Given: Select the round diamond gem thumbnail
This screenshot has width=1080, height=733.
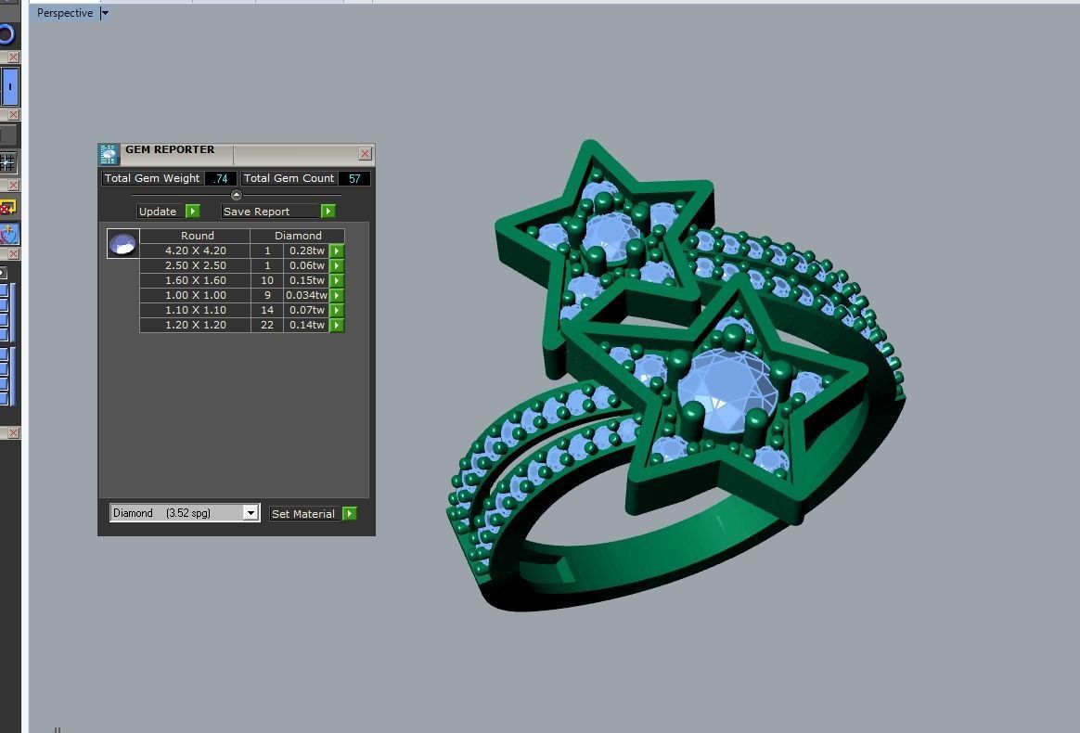Looking at the screenshot, I should click(123, 244).
